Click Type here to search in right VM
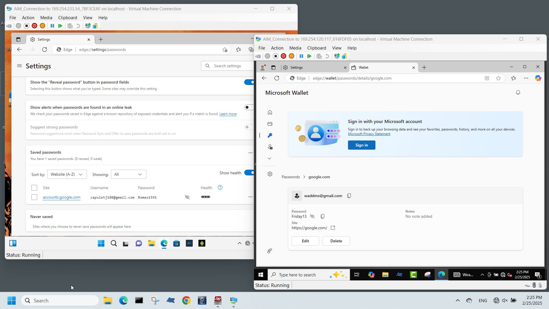 (309, 275)
